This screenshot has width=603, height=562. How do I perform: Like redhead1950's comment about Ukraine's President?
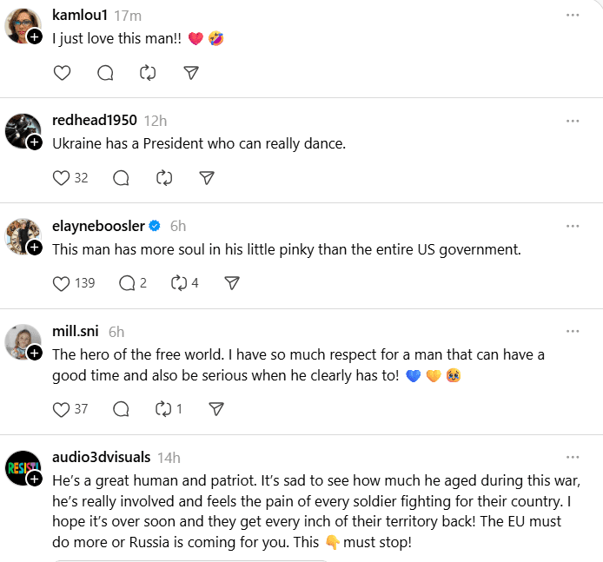click(62, 178)
